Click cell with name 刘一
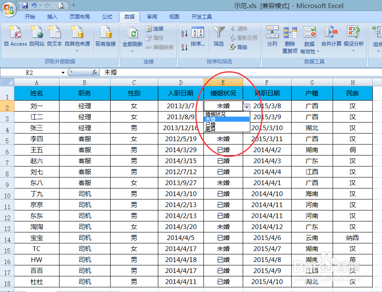The width and height of the screenshot is (382, 292). [37, 106]
